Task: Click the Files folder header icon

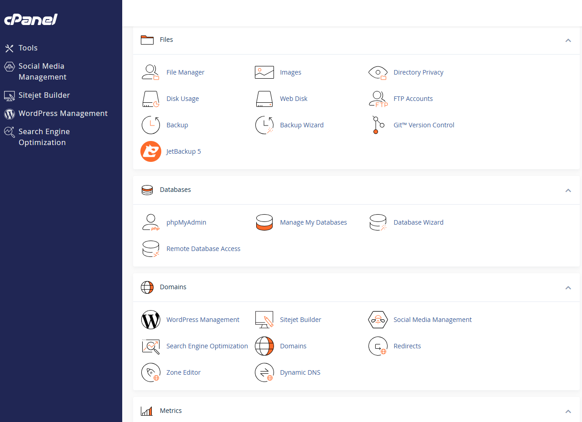Action: 147,40
